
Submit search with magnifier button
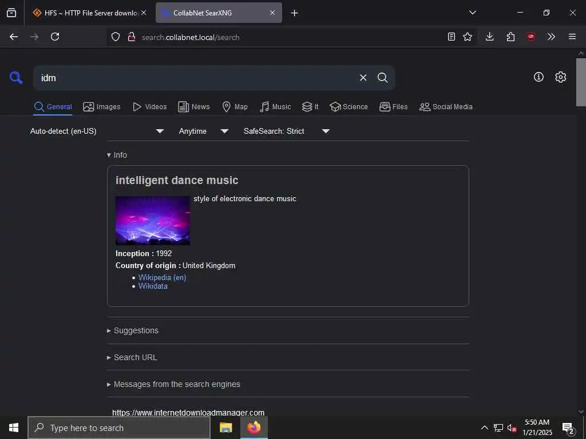coord(382,78)
